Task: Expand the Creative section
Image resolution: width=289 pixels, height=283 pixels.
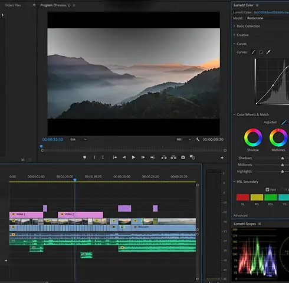Action: tap(234, 35)
